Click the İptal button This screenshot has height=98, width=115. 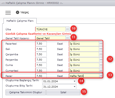(x=63, y=92)
